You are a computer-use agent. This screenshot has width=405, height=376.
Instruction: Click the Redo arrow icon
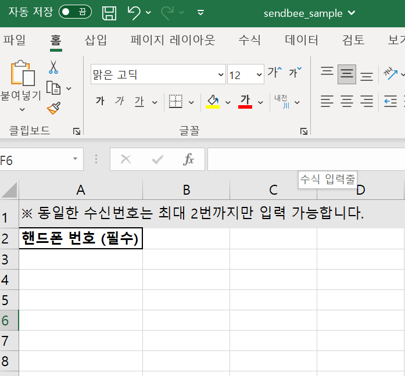[x=167, y=13]
